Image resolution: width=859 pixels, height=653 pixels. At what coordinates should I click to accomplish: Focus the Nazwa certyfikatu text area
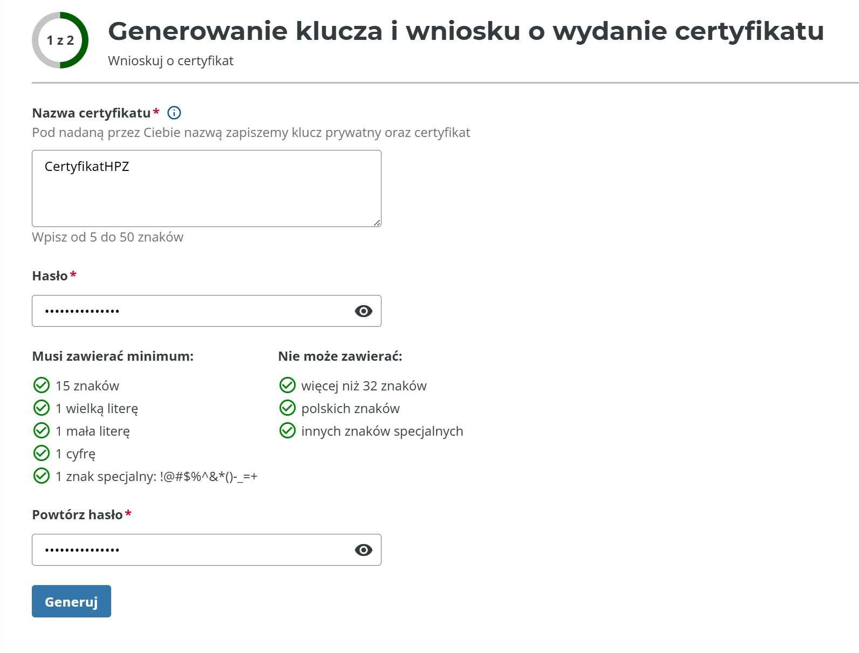tap(206, 188)
